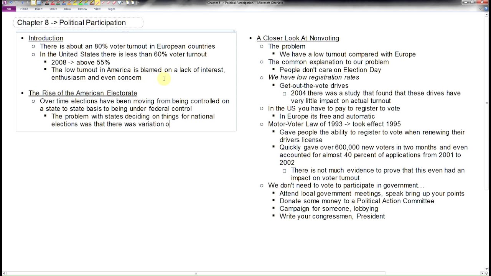Image resolution: width=491 pixels, height=276 pixels.
Task: Select the cyan highlighter pen
Action: pyautogui.click(x=86, y=3)
